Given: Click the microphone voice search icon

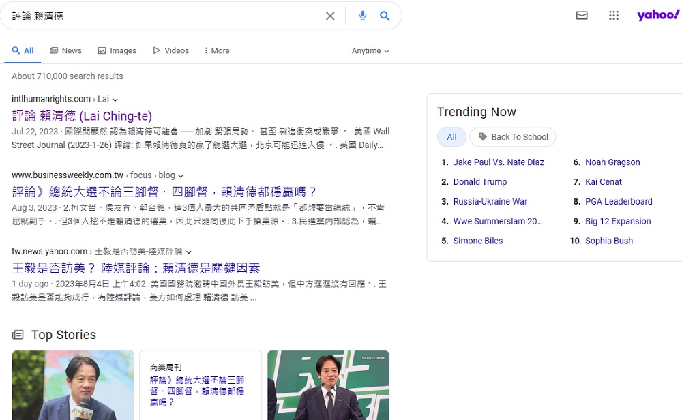Looking at the screenshot, I should pos(362,16).
